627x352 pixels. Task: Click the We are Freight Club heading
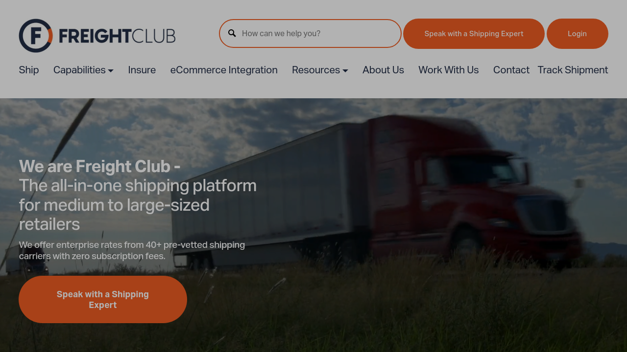[99, 167]
